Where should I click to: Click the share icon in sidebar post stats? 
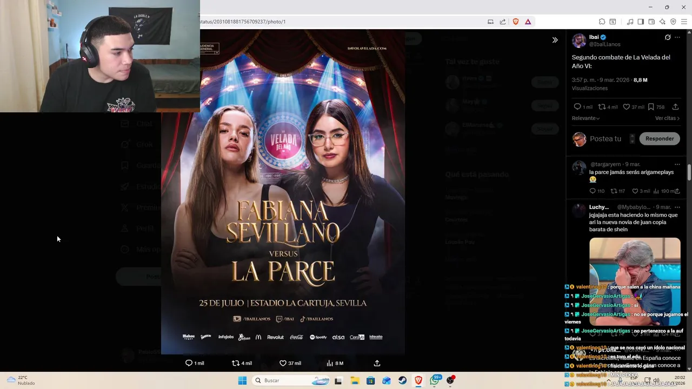(675, 107)
